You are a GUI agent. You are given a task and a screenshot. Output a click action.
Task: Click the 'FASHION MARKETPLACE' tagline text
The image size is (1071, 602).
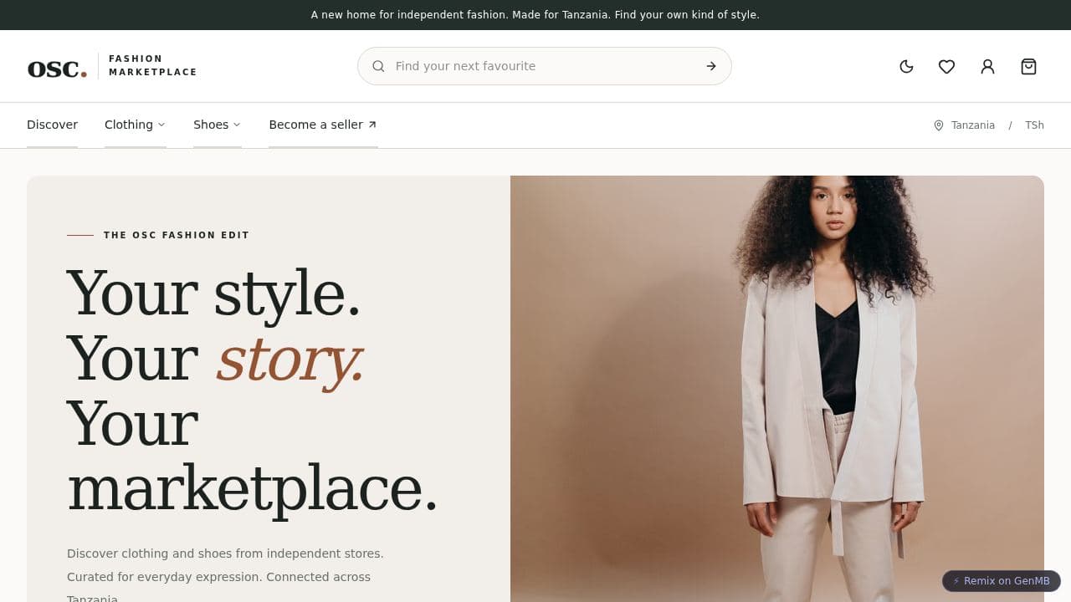[x=153, y=65]
